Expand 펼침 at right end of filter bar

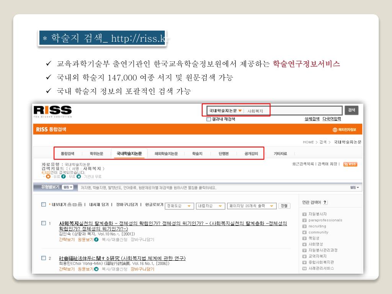click(x=354, y=187)
